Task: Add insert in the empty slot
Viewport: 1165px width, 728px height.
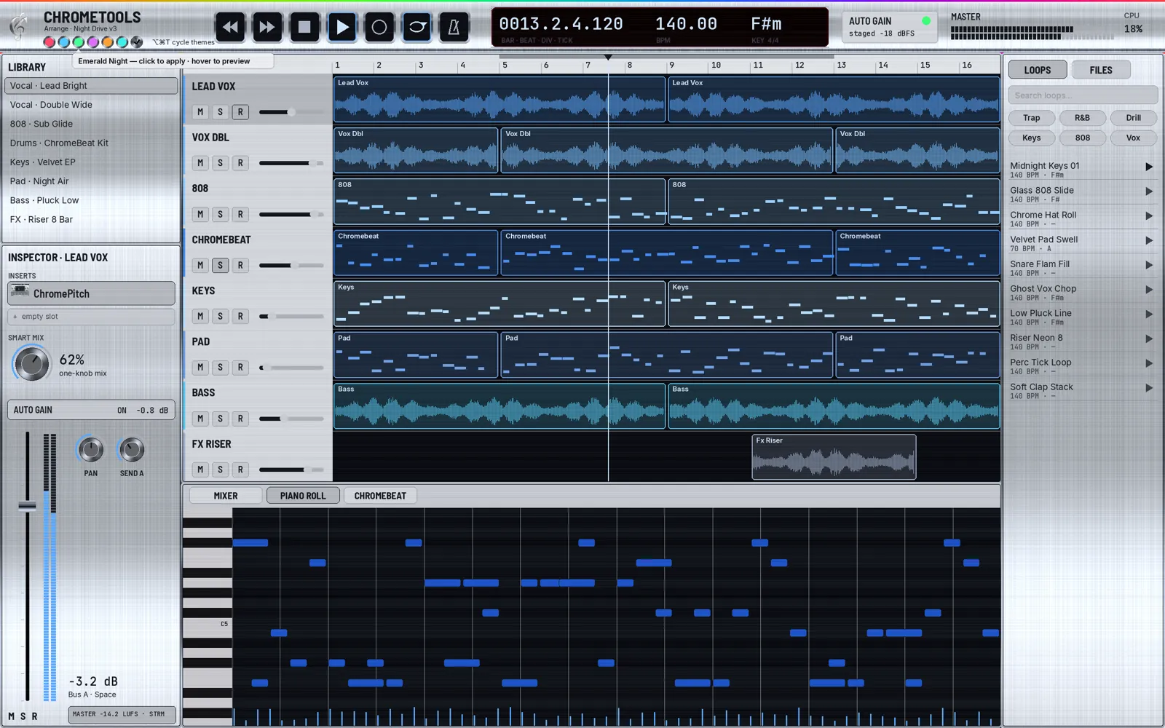Action: pyautogui.click(x=91, y=317)
